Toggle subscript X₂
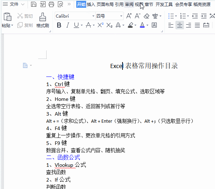 pos(109,25)
